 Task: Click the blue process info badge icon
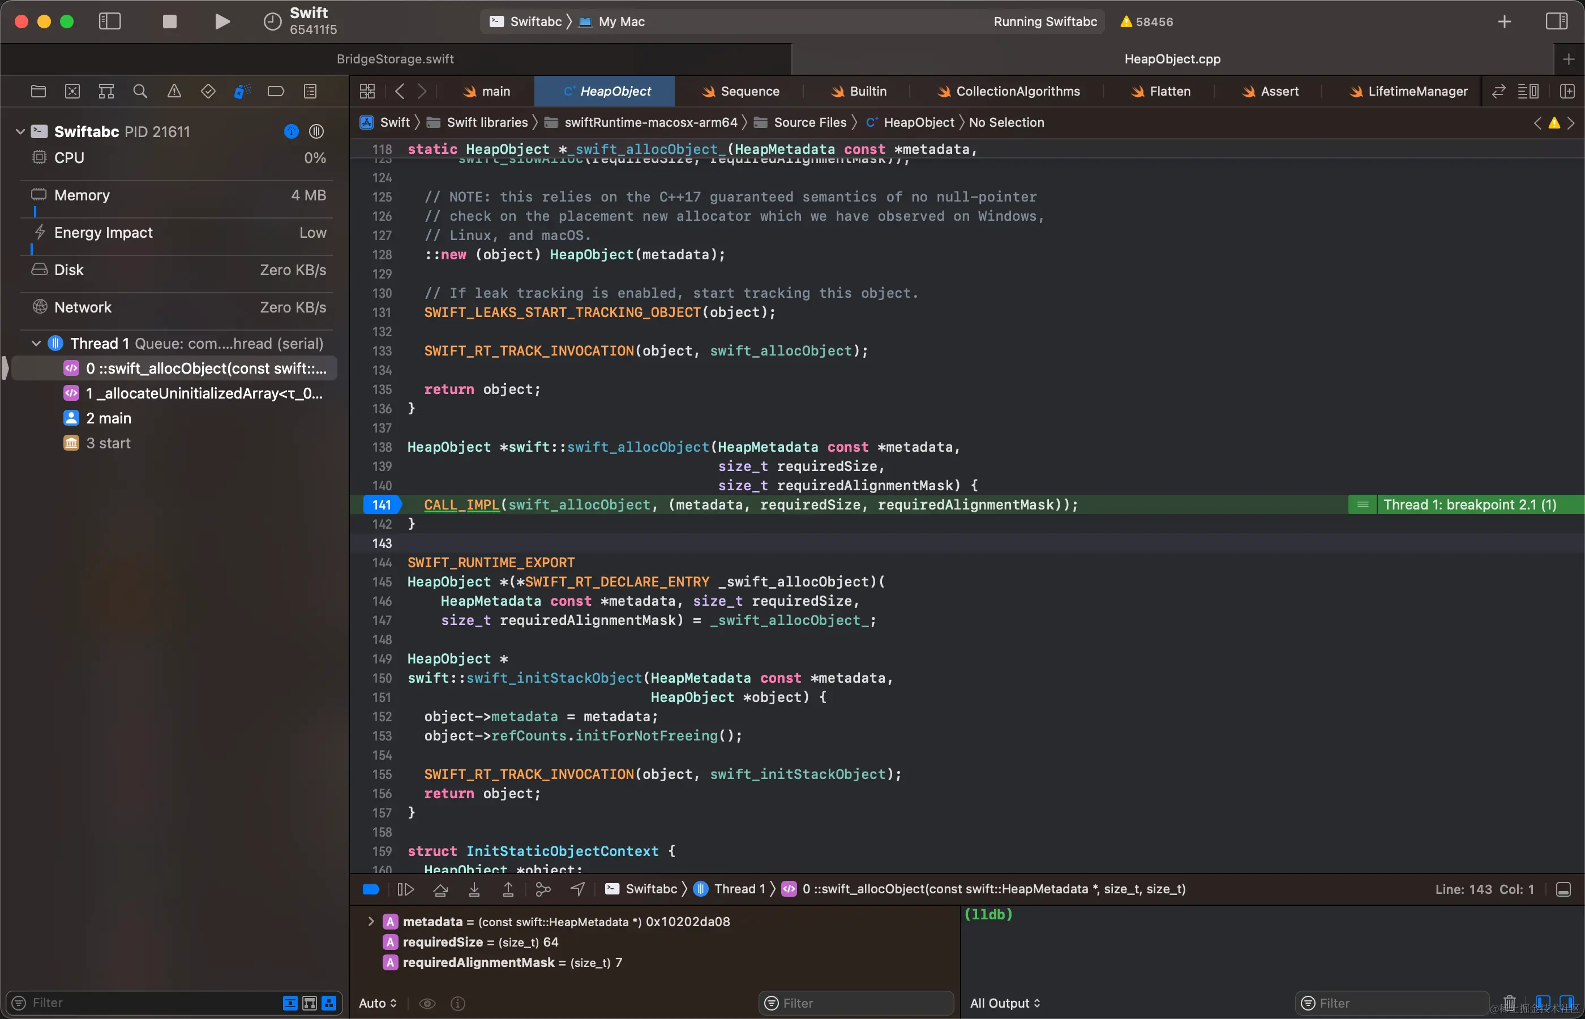click(x=291, y=132)
